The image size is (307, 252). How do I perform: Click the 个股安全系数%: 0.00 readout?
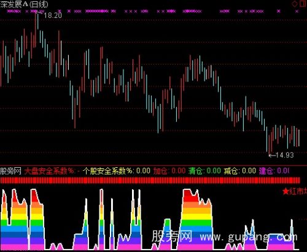pyautogui.click(x=117, y=171)
